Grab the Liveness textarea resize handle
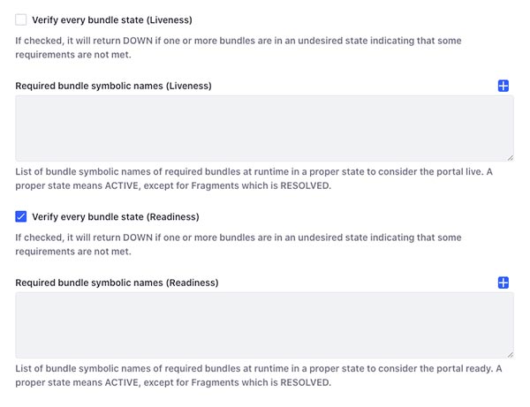 pyautogui.click(x=510, y=158)
